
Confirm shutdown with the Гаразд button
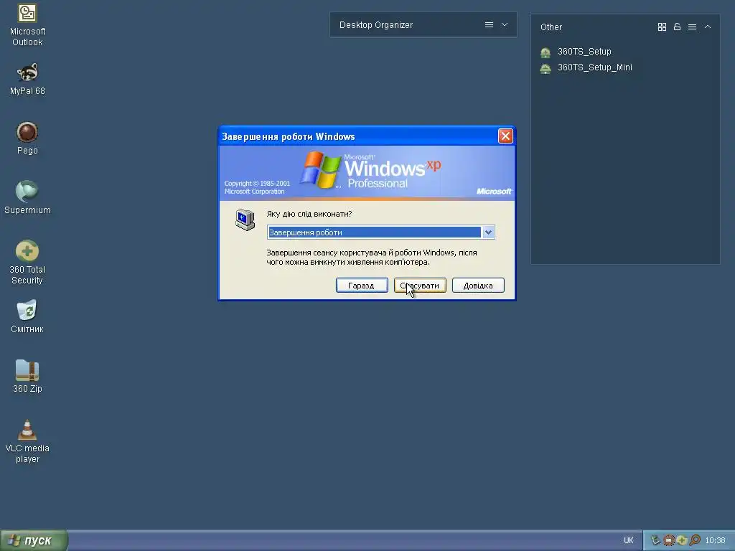point(362,286)
